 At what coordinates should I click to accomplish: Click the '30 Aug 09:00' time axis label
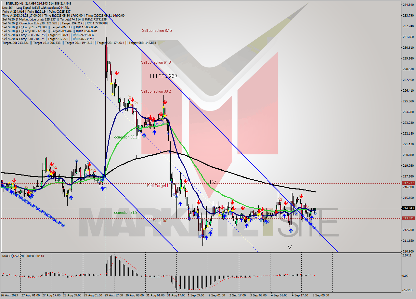point(135,295)
